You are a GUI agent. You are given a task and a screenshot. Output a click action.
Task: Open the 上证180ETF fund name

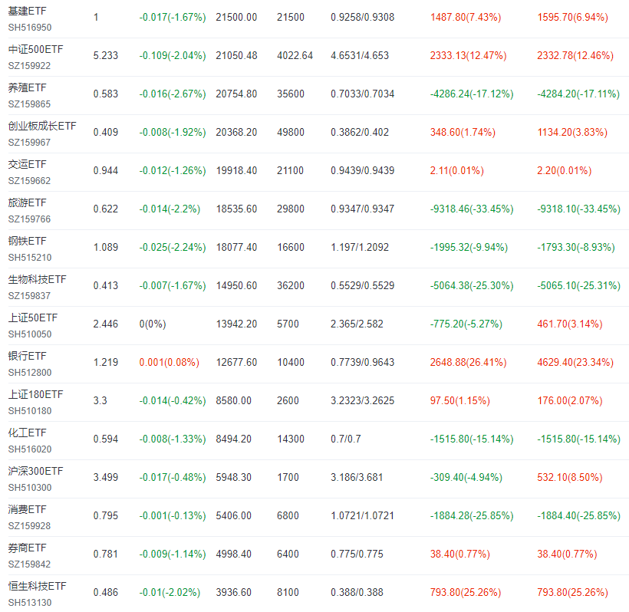(x=36, y=394)
